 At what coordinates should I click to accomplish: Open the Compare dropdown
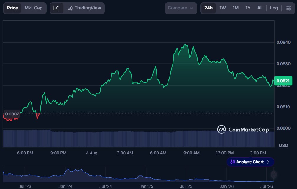tap(181, 8)
